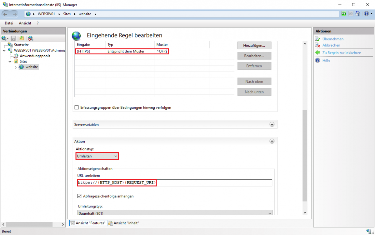The height and width of the screenshot is (235, 375).
Task: Collapse the Aktion section chevron
Action: click(x=272, y=141)
